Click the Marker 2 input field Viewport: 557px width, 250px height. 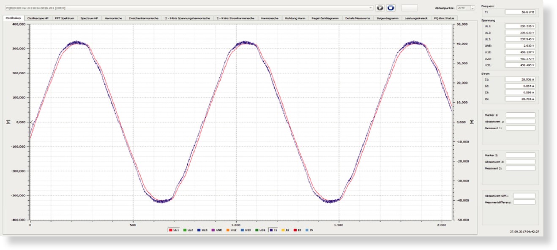pyautogui.click(x=520, y=155)
